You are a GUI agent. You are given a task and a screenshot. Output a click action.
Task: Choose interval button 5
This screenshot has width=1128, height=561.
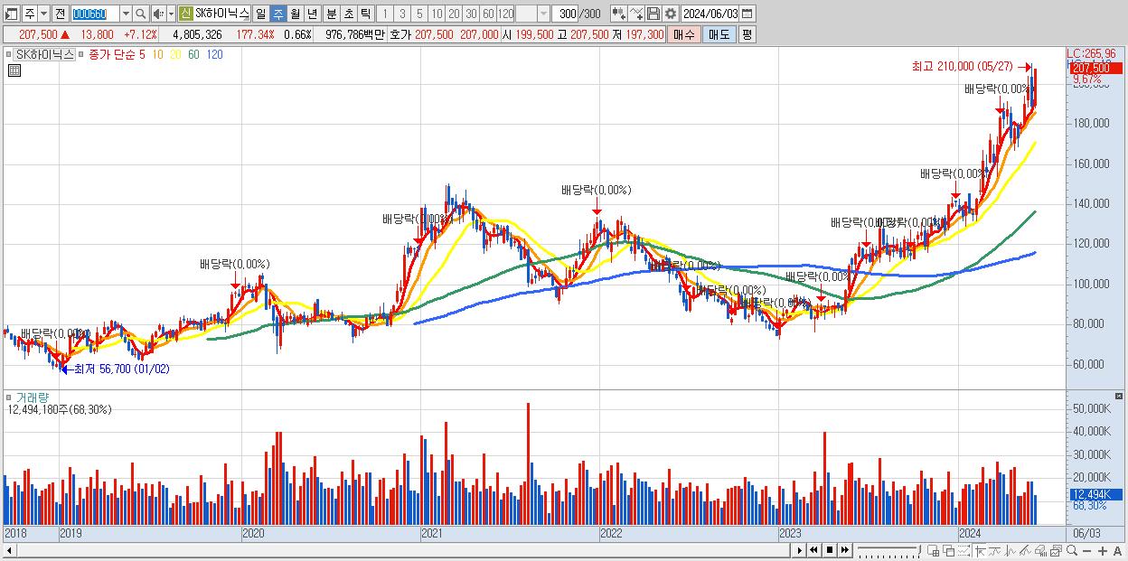pyautogui.click(x=419, y=14)
